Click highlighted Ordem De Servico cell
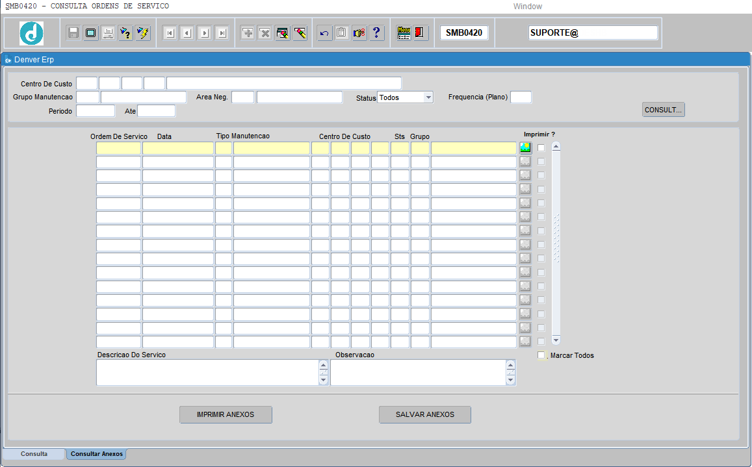This screenshot has height=467, width=752. click(118, 148)
